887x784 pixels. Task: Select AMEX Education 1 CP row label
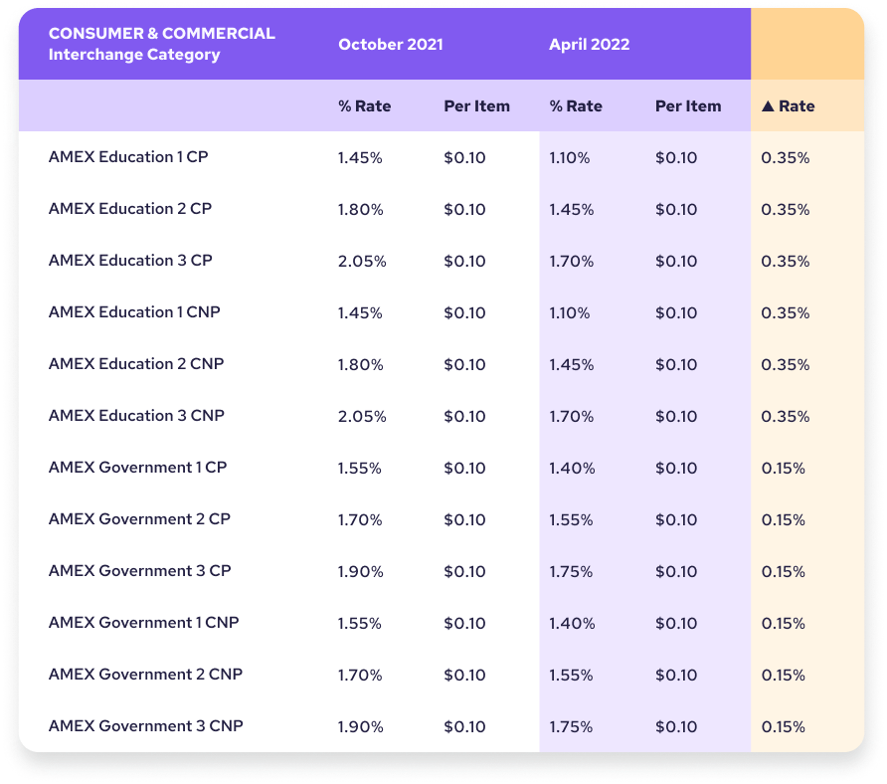click(x=128, y=157)
